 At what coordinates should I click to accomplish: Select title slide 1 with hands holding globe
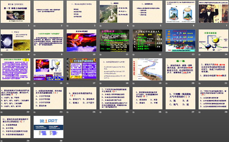16,12
